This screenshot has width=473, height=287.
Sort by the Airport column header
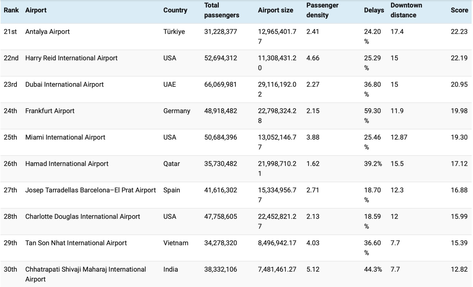36,10
